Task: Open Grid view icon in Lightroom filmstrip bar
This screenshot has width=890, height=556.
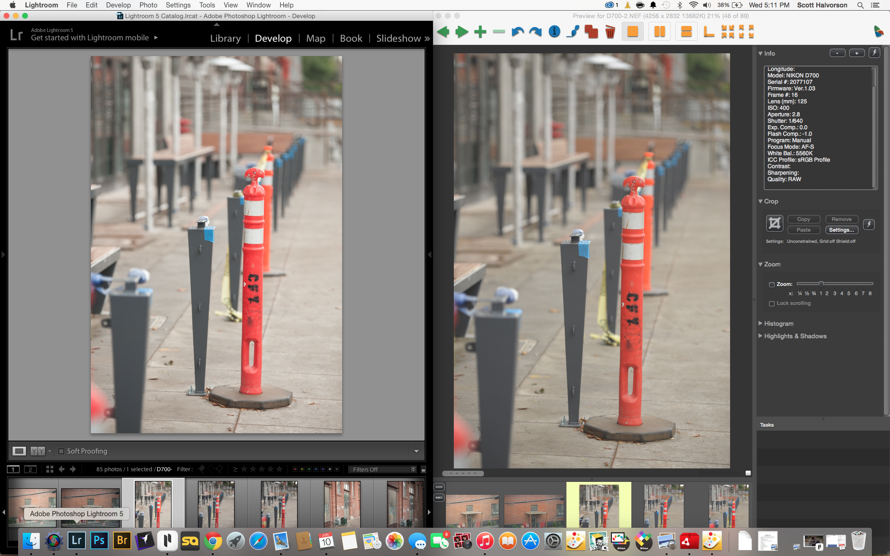Action: [x=50, y=469]
